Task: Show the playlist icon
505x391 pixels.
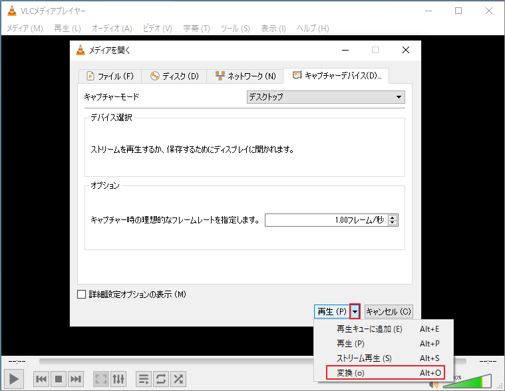Action: pyautogui.click(x=143, y=379)
